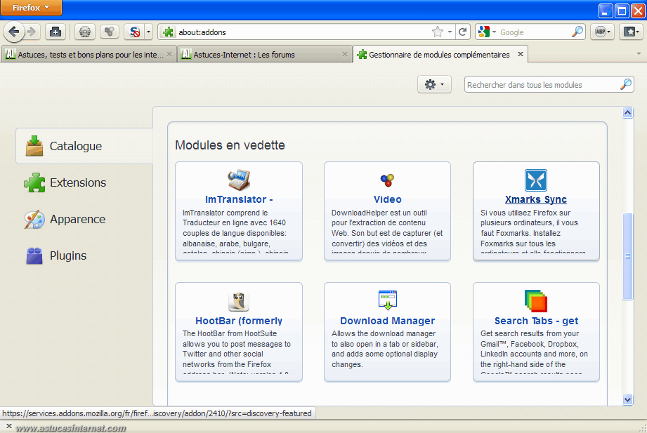The width and height of the screenshot is (647, 433).
Task: Close the bottom add-on bar with X
Action: coord(9,426)
